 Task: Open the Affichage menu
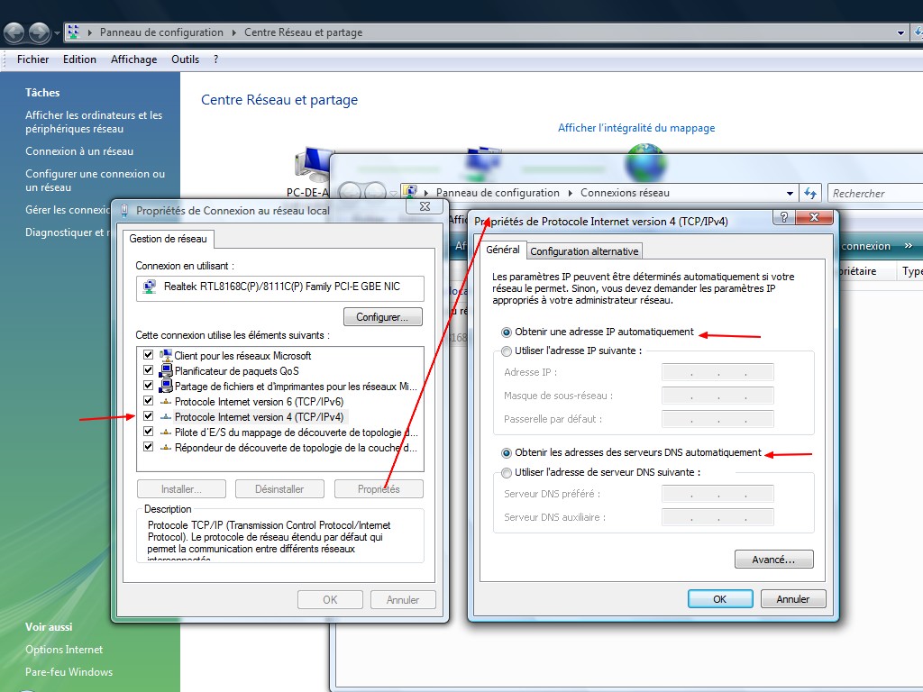(133, 59)
